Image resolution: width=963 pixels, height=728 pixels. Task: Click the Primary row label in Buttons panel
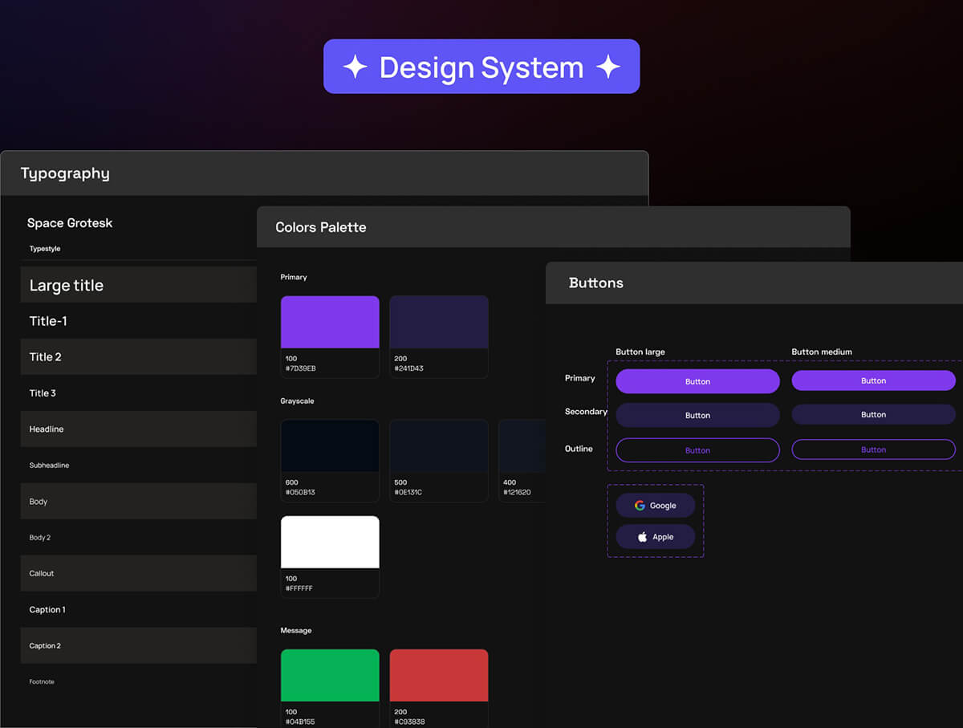pos(580,378)
